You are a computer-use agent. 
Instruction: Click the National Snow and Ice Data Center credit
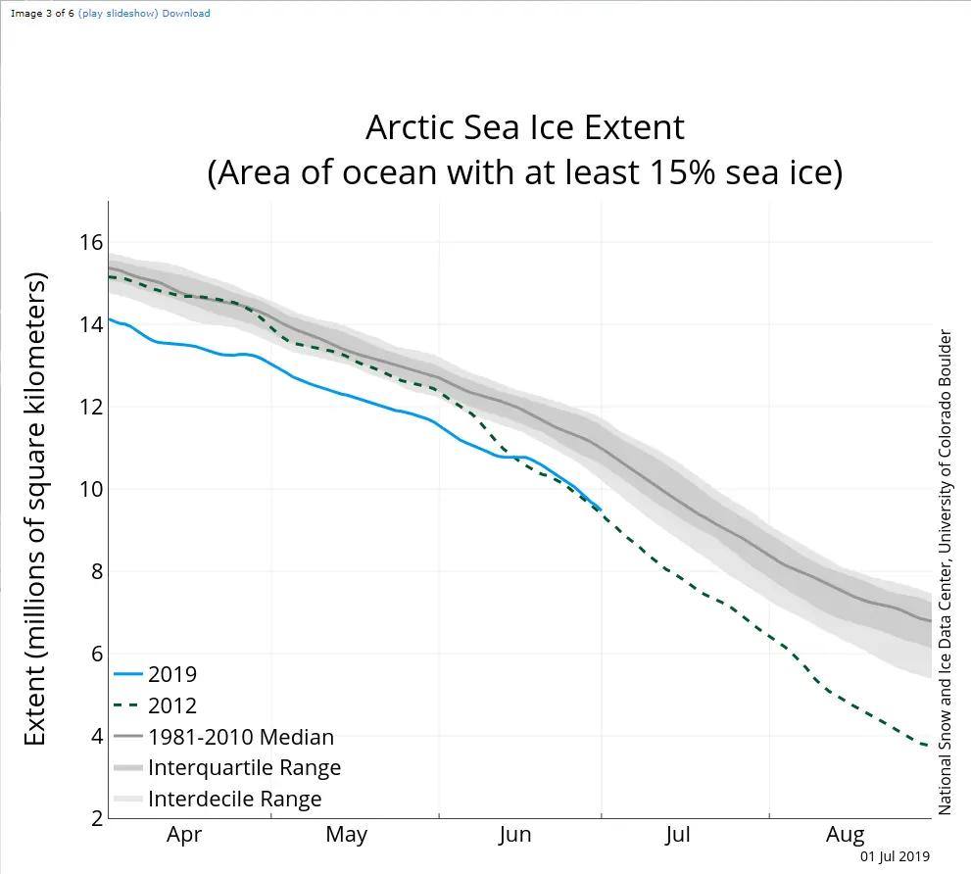click(946, 572)
